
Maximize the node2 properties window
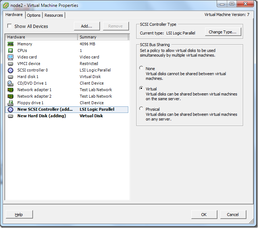[232, 4]
